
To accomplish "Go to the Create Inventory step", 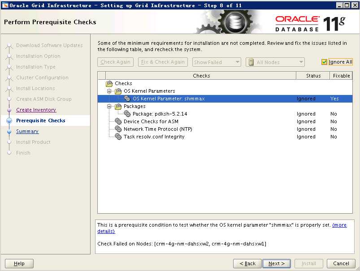I will coord(36,110).
